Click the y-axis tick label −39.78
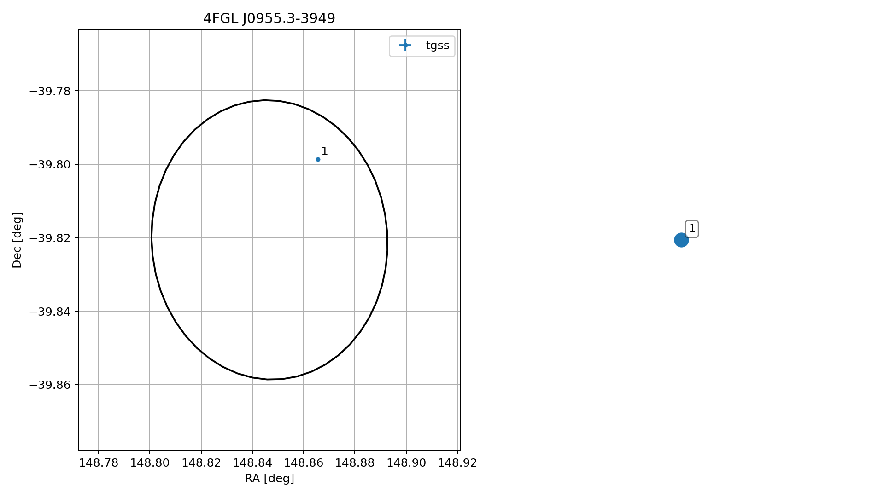 click(x=50, y=91)
